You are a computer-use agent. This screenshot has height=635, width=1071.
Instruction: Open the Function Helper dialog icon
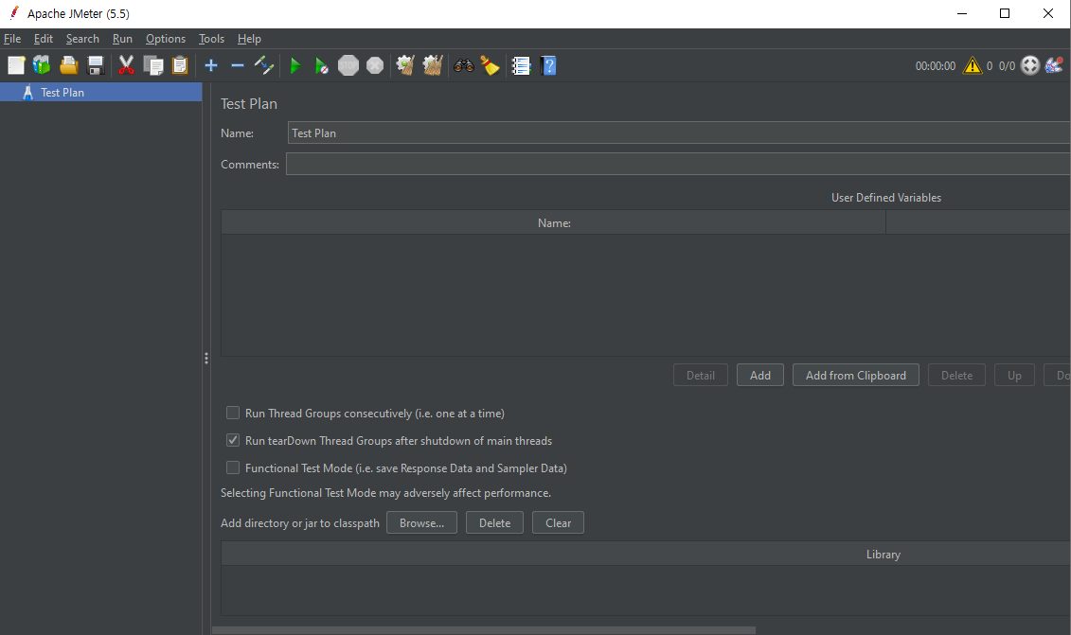[x=521, y=65]
